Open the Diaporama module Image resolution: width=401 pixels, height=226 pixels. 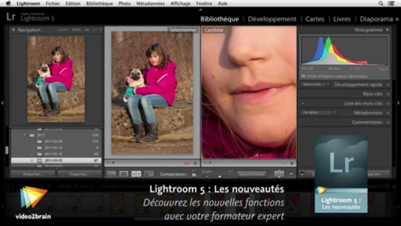click(x=376, y=19)
